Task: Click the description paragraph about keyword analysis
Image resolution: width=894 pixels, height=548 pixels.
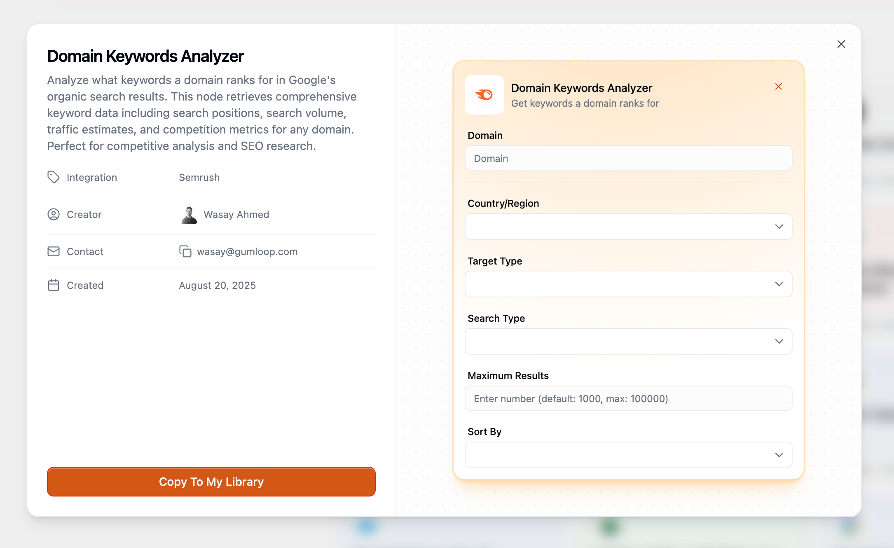Action: tap(202, 113)
